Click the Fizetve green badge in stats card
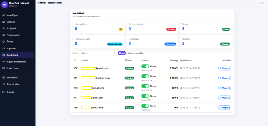Screen dimensions: 268x126 (226, 29)
